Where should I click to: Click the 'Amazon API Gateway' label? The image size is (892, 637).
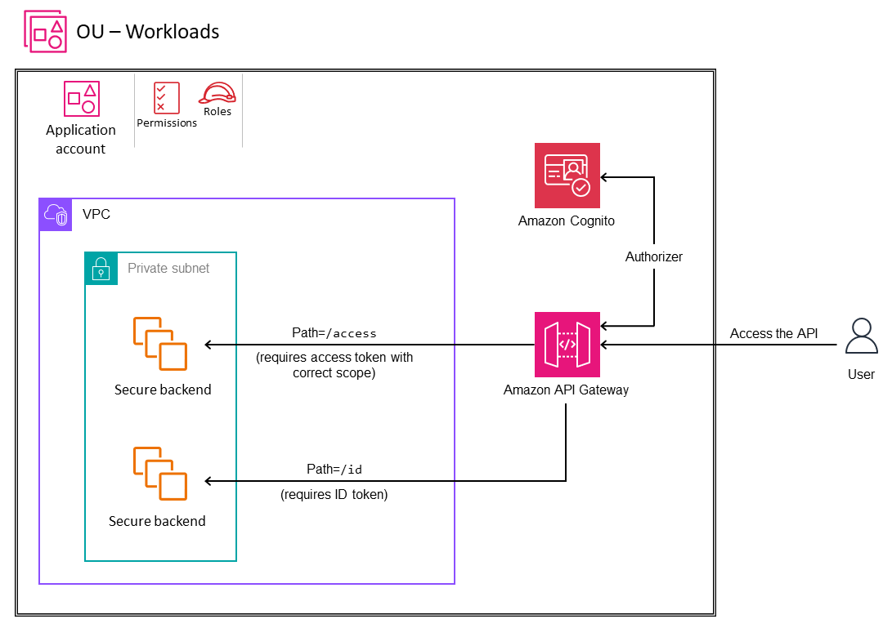point(566,390)
